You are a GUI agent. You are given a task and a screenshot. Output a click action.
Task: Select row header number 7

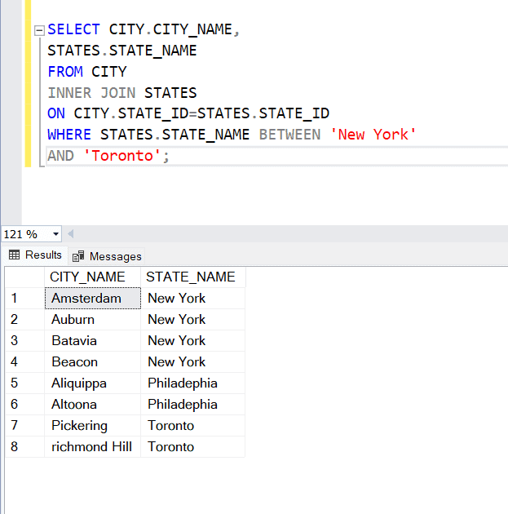tap(24, 426)
